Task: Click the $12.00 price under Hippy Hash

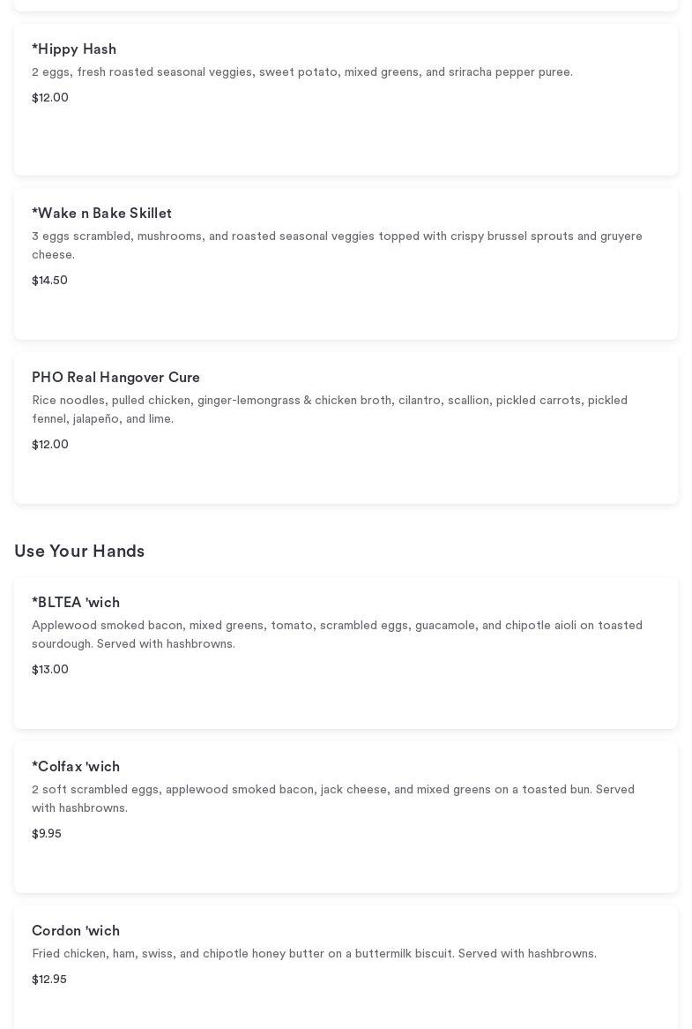Action: coord(50,98)
